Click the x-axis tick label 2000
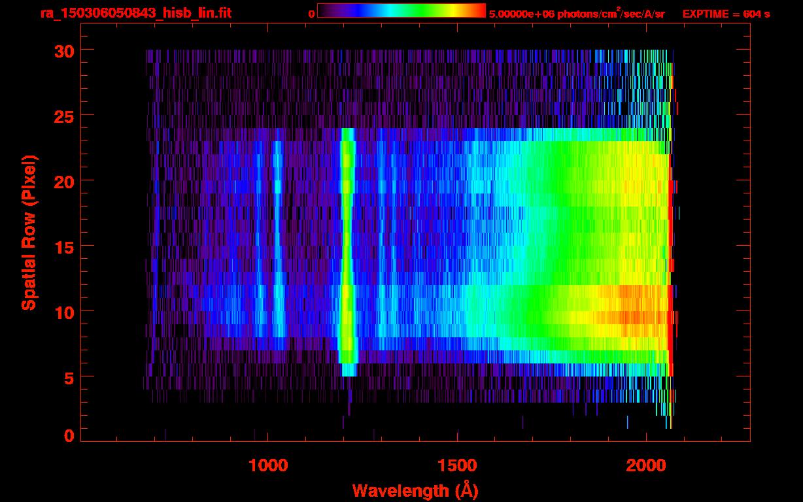 (x=646, y=465)
